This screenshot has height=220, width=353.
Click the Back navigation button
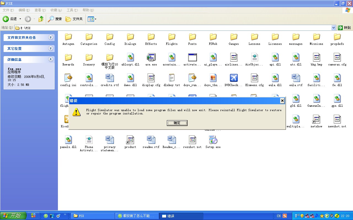[10, 19]
